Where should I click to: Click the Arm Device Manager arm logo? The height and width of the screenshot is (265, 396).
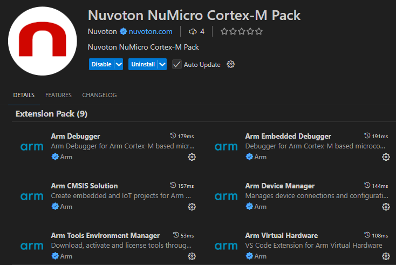tap(226, 196)
